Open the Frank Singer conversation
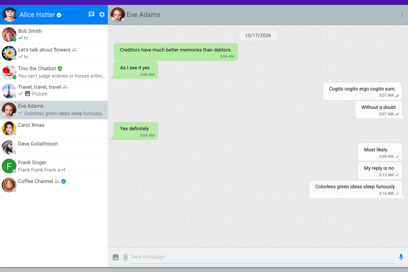Screen dimensions: 408x272 point(54,166)
